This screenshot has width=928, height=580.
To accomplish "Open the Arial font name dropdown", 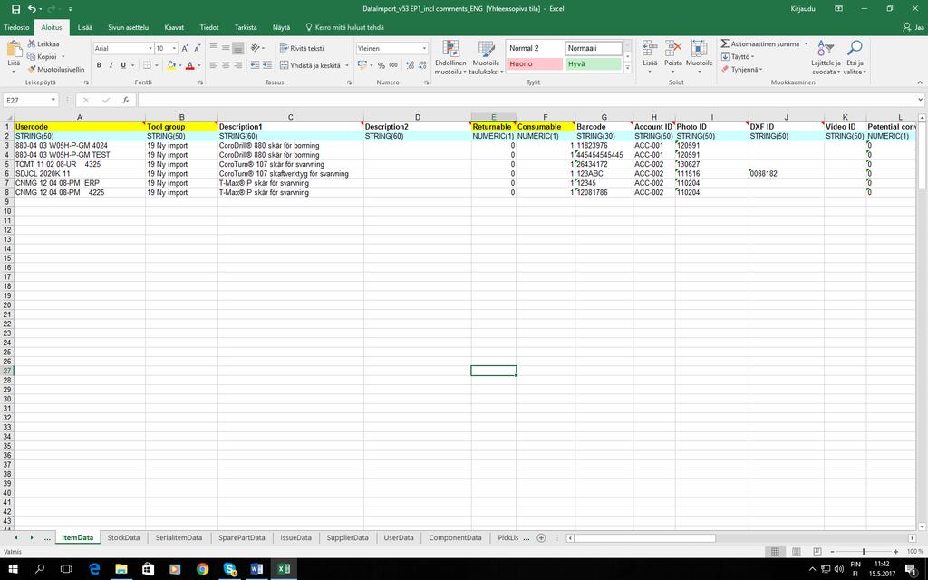I will (150, 49).
